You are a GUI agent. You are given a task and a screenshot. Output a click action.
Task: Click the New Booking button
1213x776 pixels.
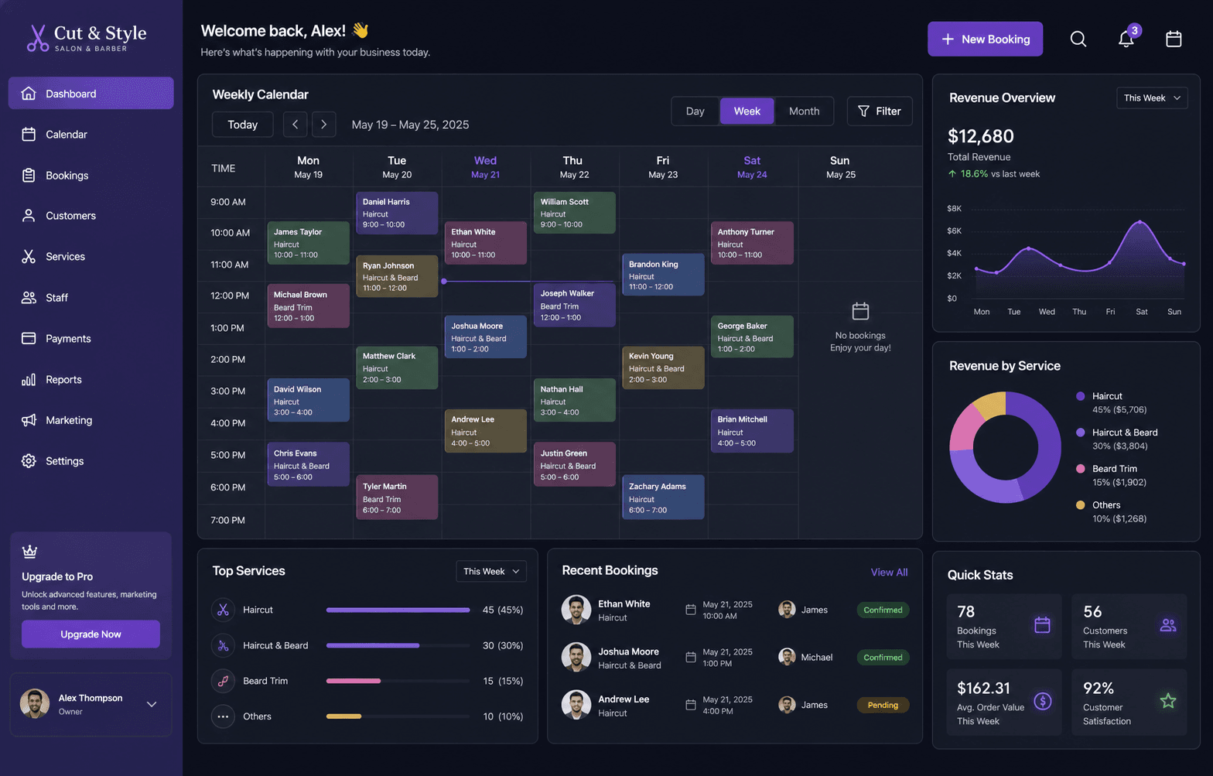[985, 39]
